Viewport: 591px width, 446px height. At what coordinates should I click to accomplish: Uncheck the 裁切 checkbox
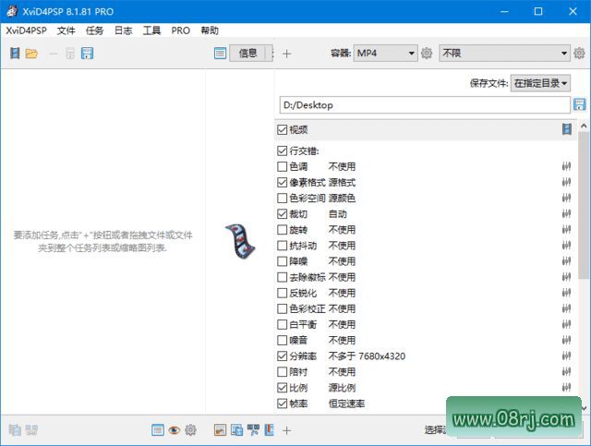coord(282,213)
